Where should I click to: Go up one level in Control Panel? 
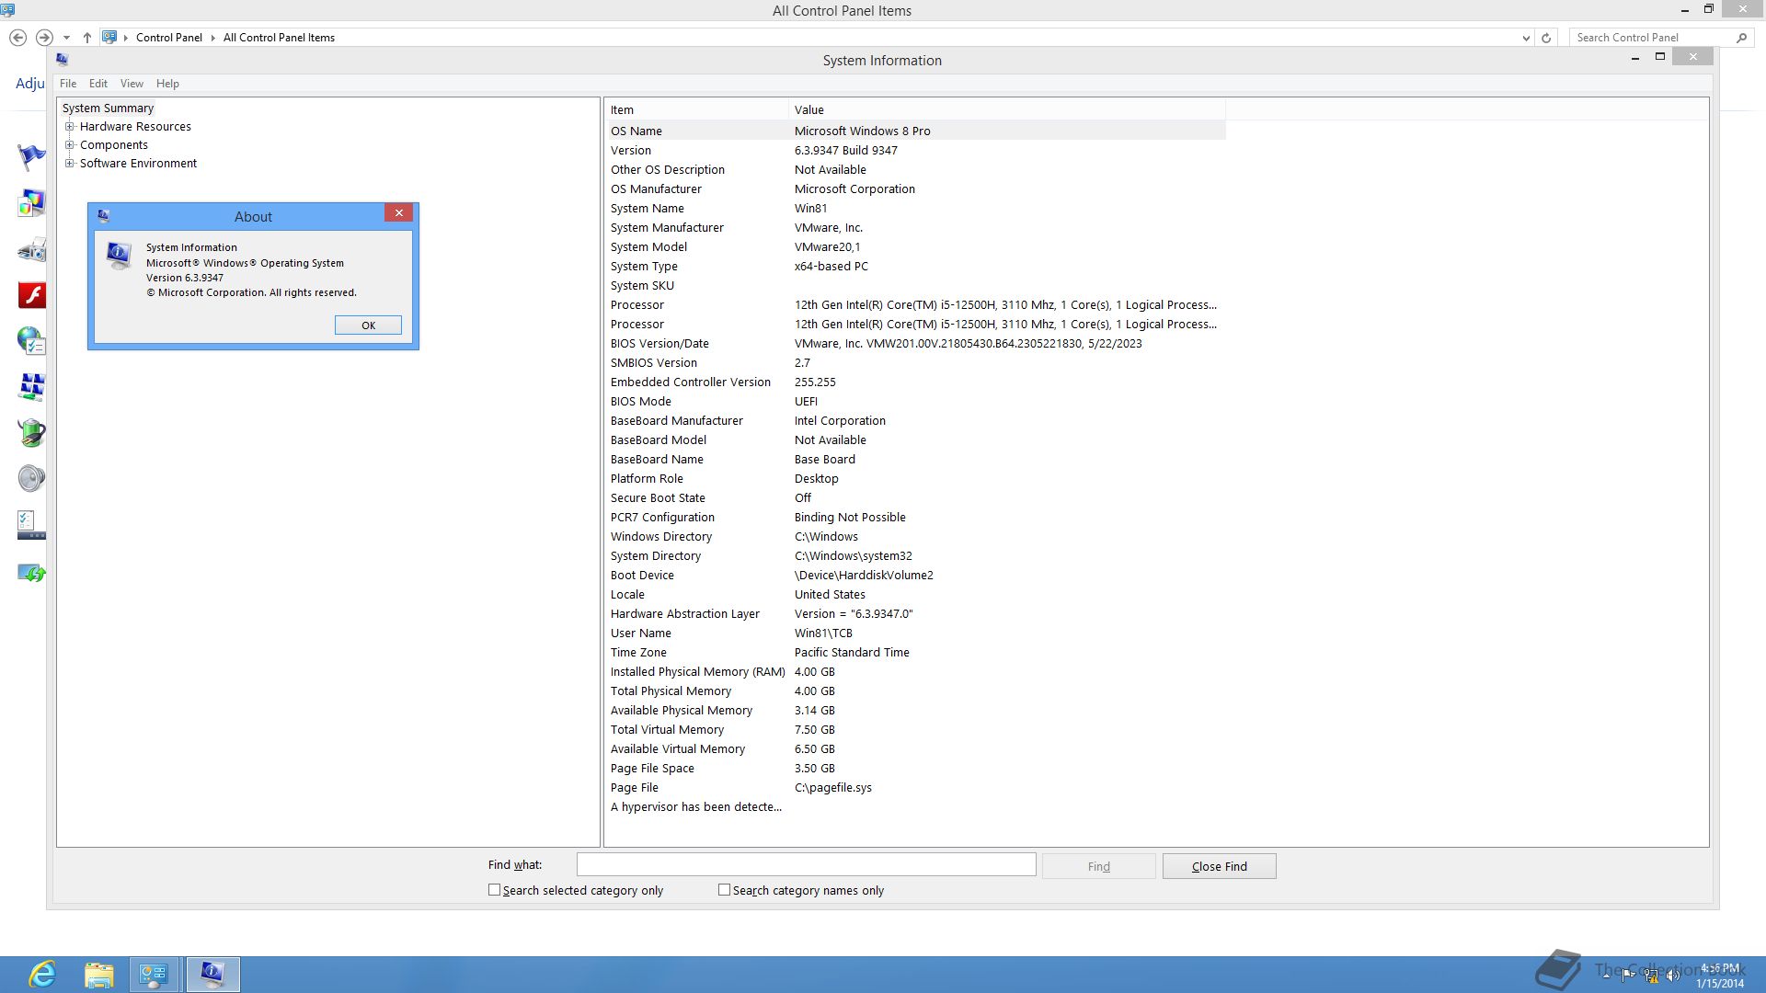point(87,38)
